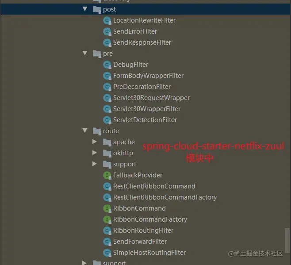Open the Servlet30WrapperFilter class
This screenshot has width=291, height=265.
pyautogui.click(x=147, y=109)
